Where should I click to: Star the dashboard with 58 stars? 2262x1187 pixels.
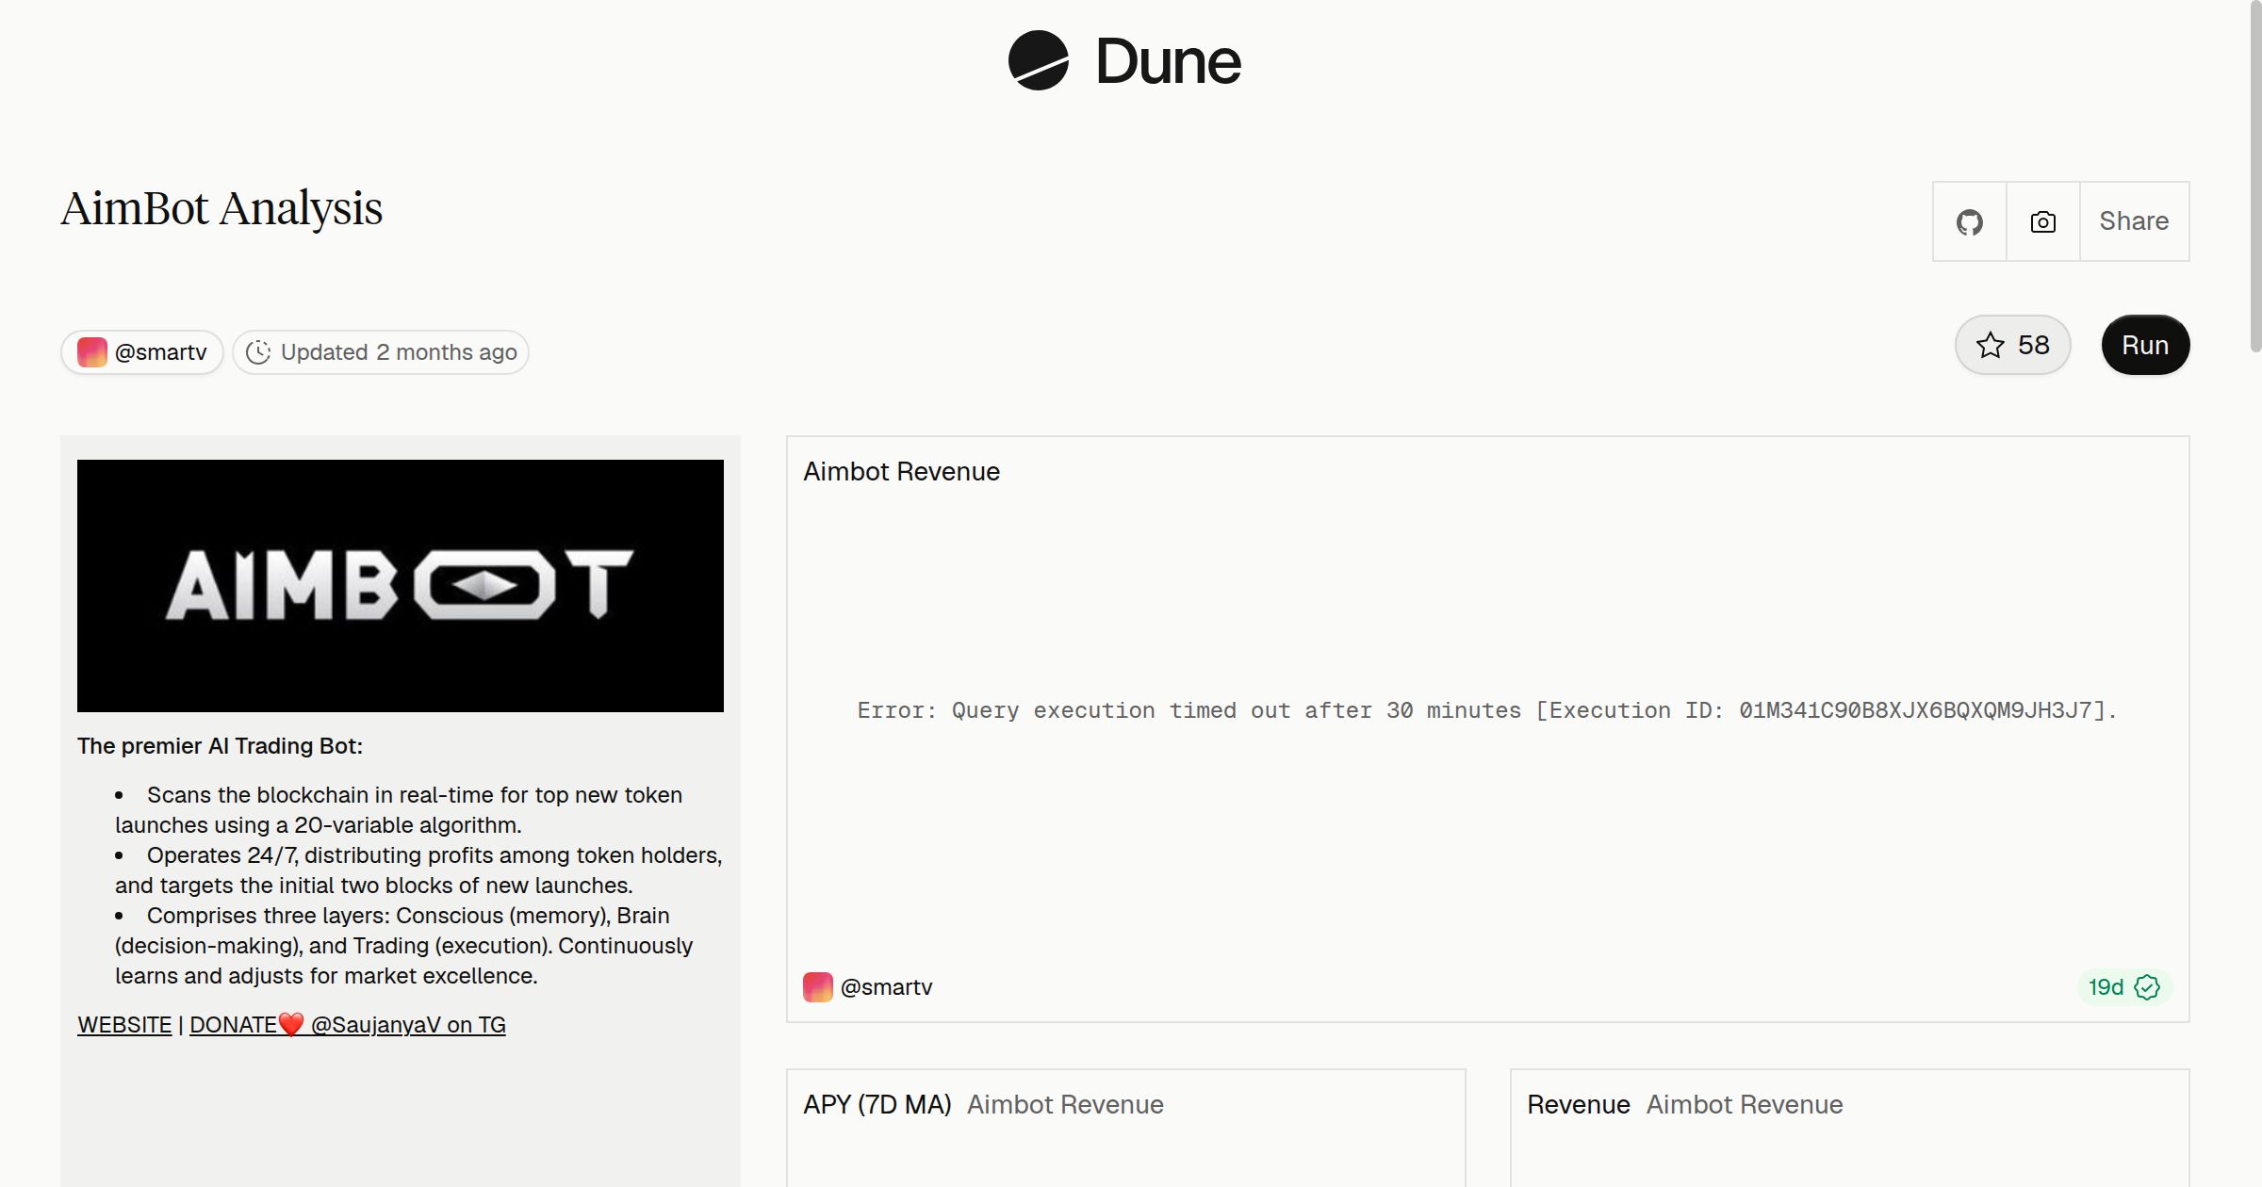coord(2012,345)
